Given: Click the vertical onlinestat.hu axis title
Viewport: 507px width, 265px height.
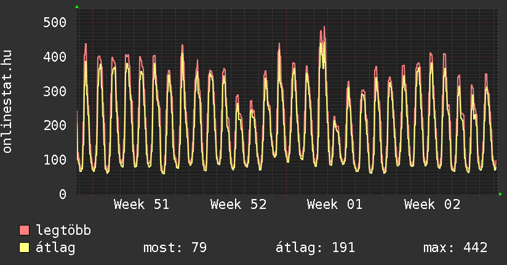Looking at the screenshot, I should (x=7, y=102).
